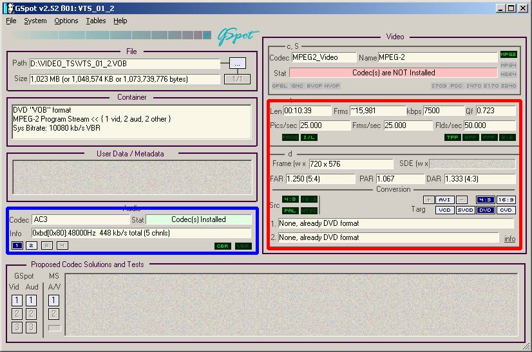The height and width of the screenshot is (352, 532).
Task: Select audio stream 3
Action: click(47, 246)
